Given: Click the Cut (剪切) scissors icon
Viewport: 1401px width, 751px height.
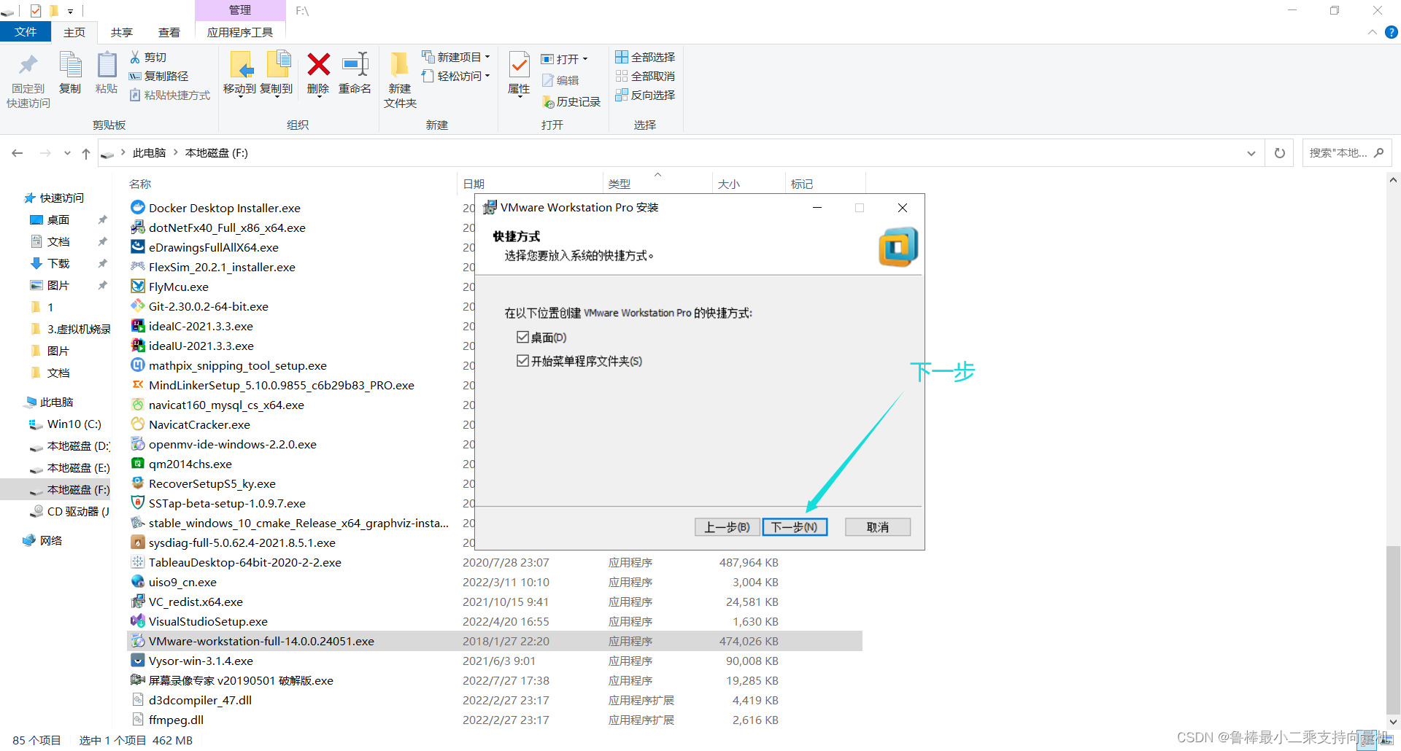Looking at the screenshot, I should click(x=135, y=57).
